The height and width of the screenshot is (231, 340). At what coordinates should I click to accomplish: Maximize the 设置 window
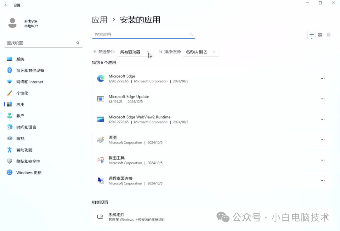click(x=320, y=3)
